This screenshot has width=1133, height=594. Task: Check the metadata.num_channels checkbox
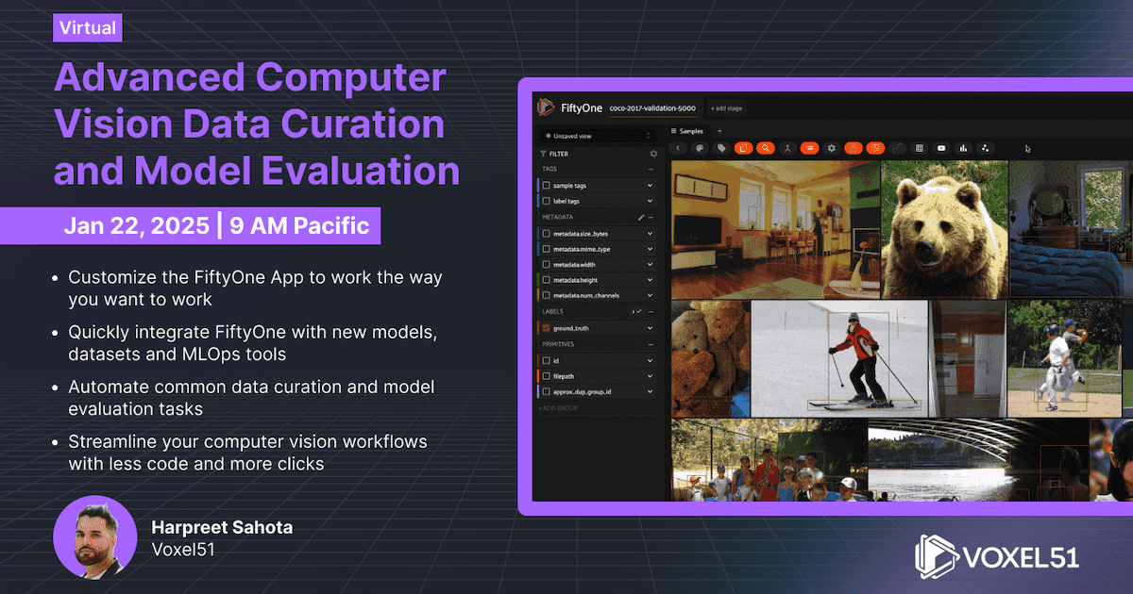pyautogui.click(x=546, y=296)
